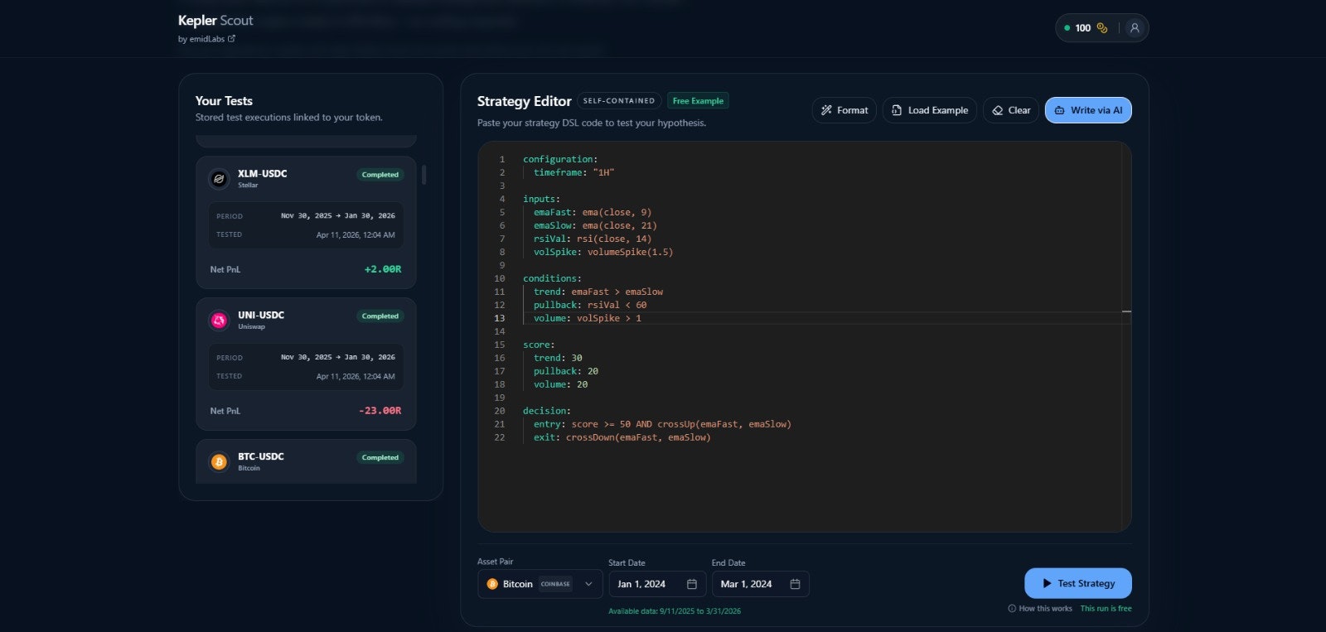Open the user profile icon
The image size is (1326, 632).
[x=1135, y=28]
